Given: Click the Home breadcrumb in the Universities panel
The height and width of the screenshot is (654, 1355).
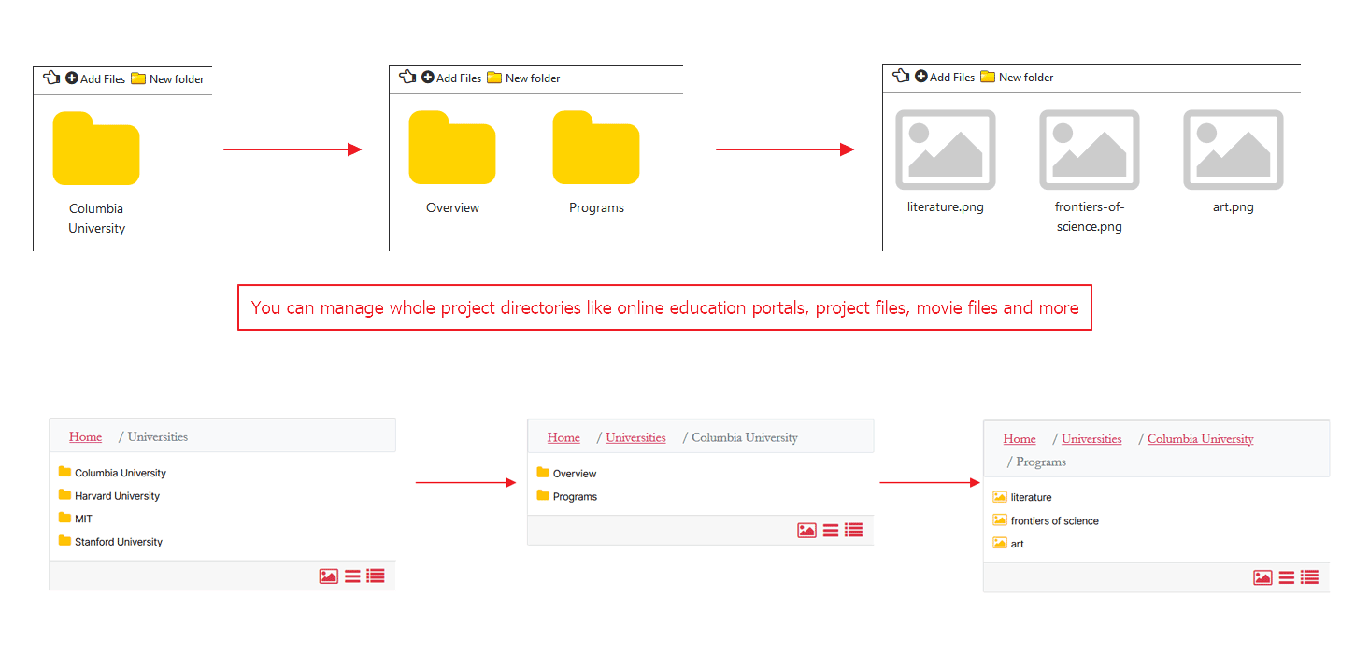Looking at the screenshot, I should coord(85,436).
